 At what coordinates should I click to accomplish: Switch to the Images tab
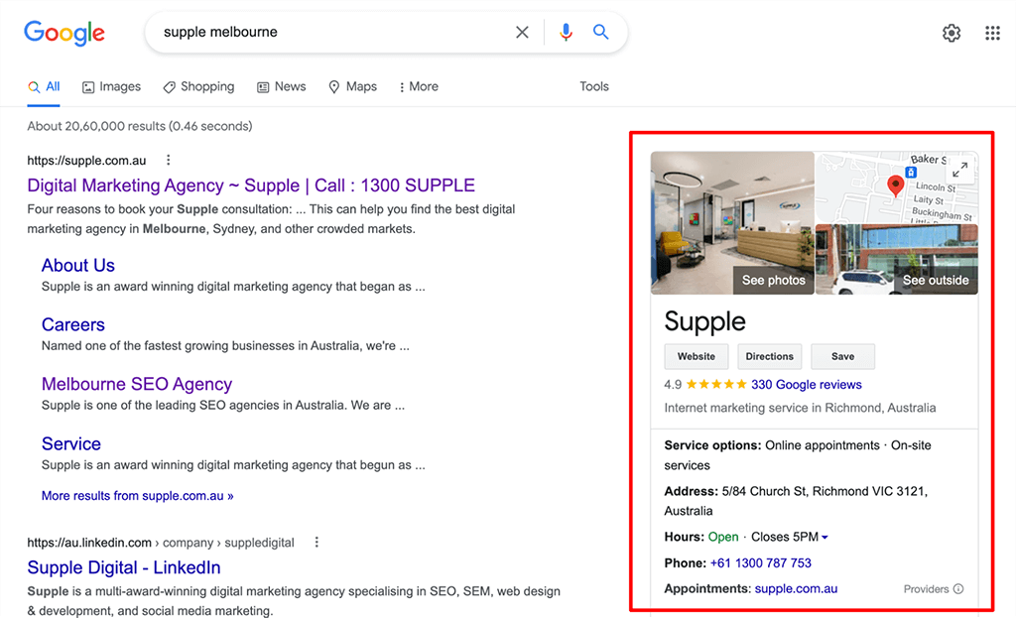point(111,87)
